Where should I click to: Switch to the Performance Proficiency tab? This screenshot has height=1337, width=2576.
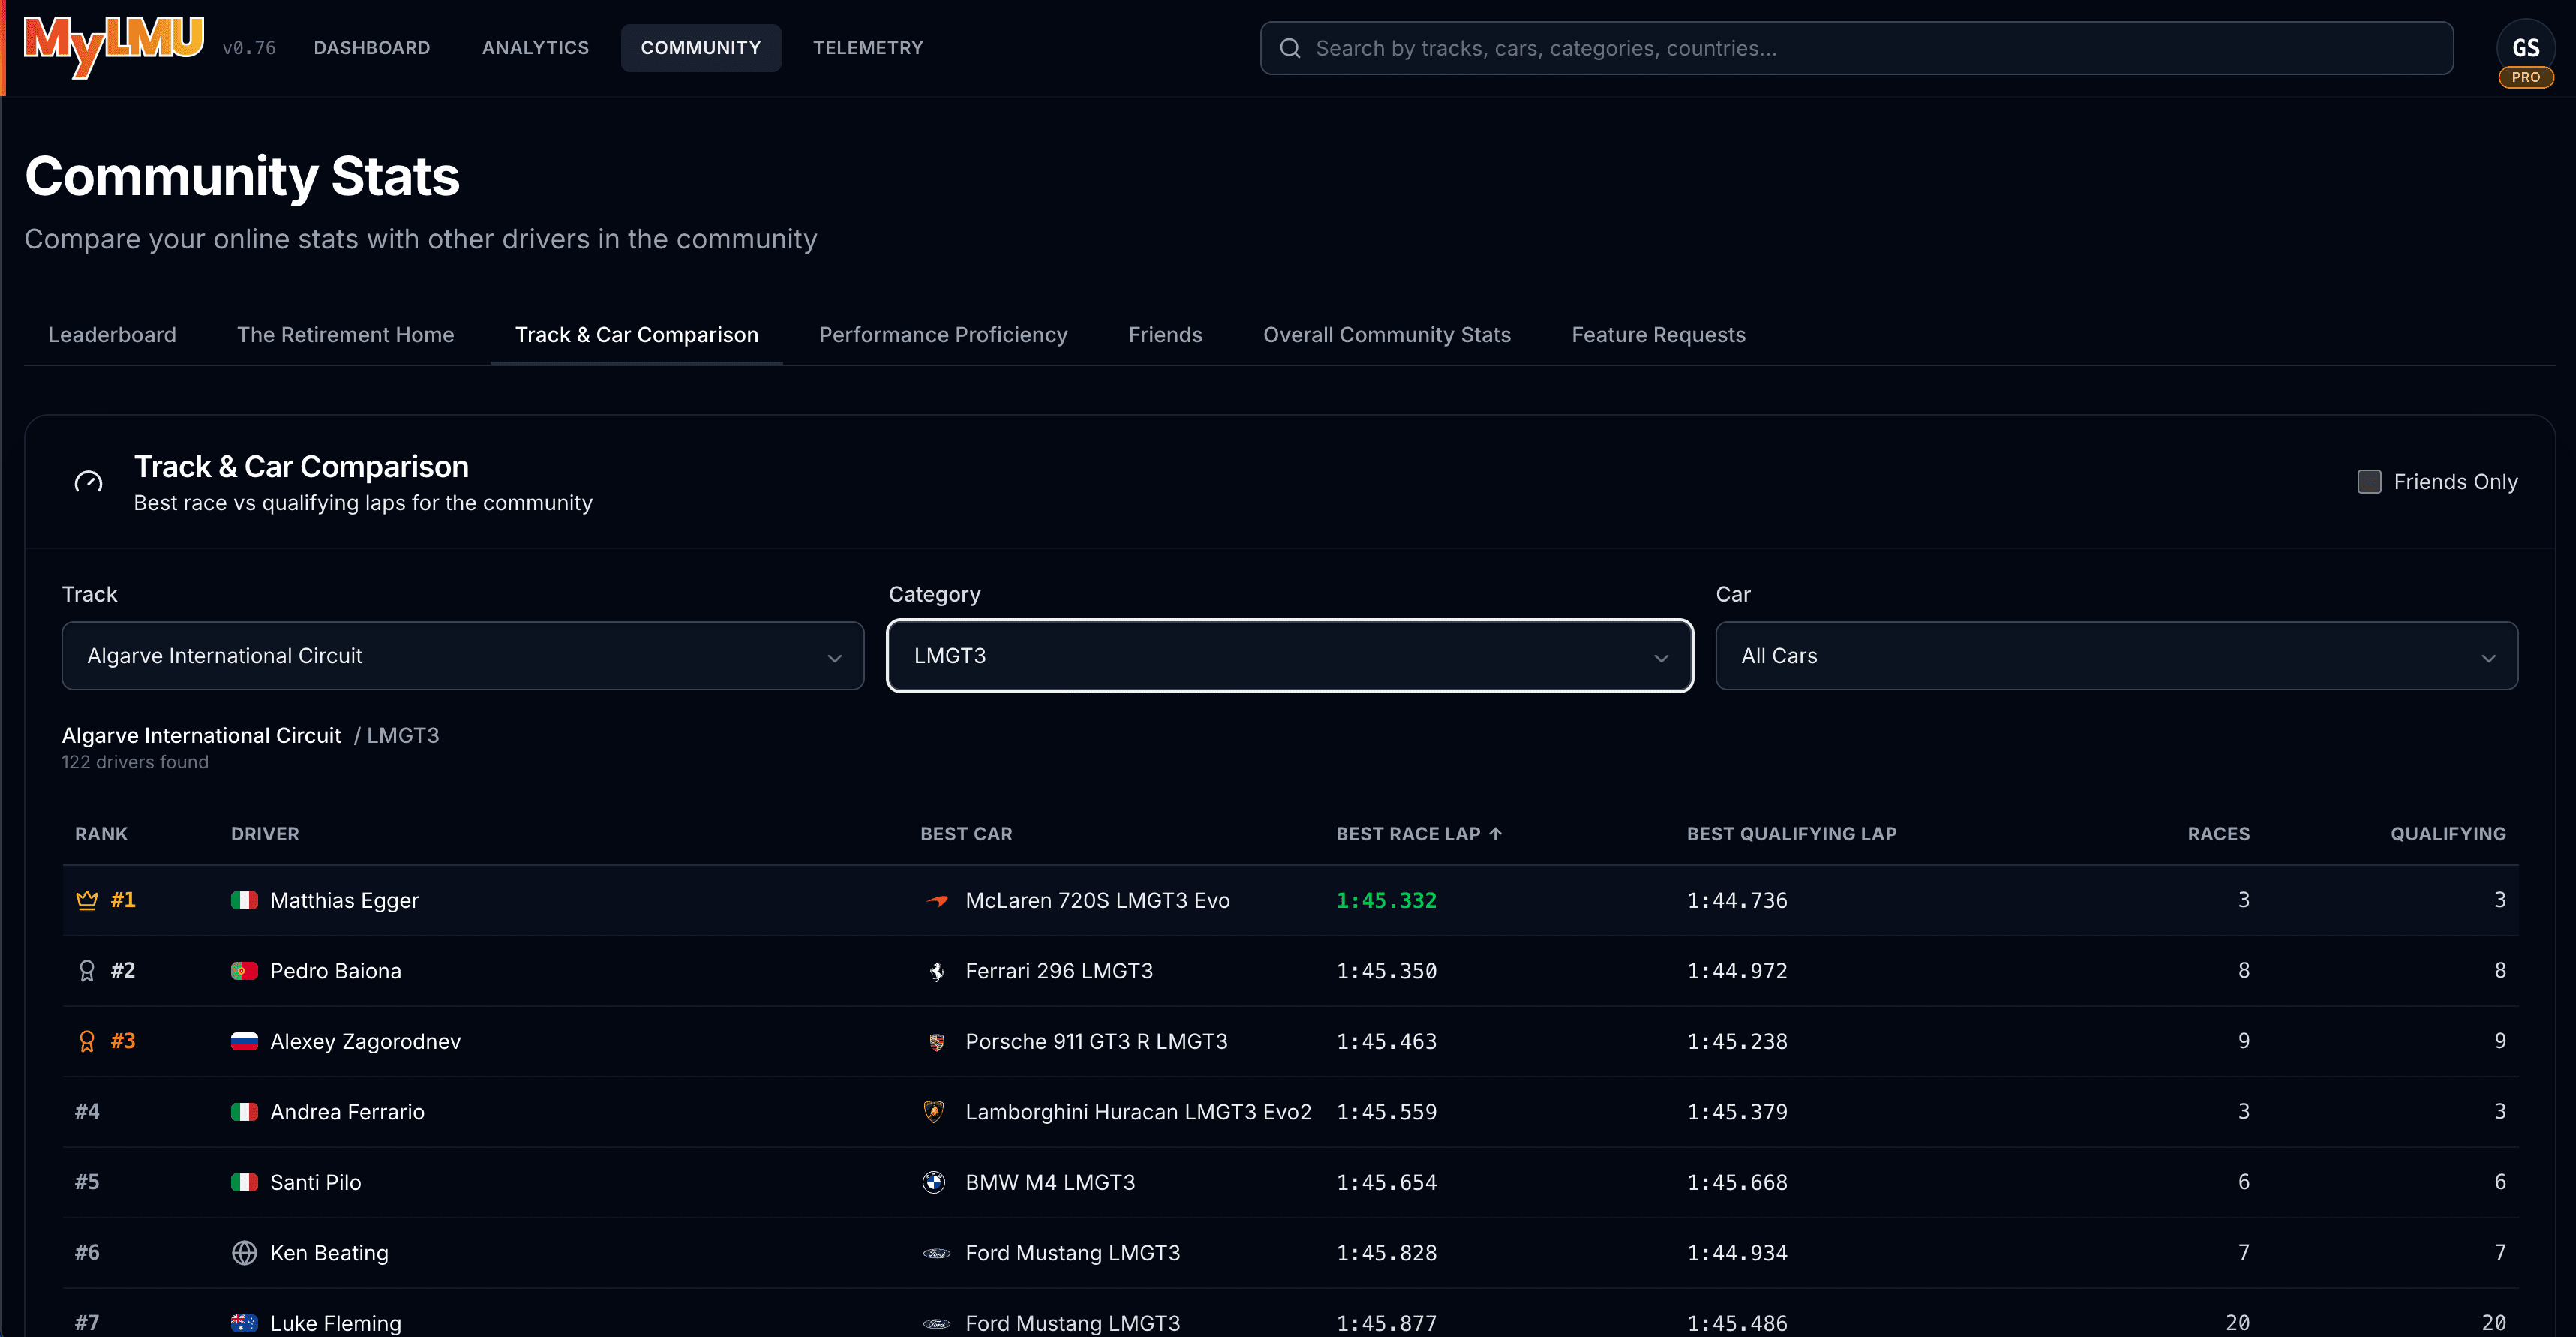[x=942, y=335]
